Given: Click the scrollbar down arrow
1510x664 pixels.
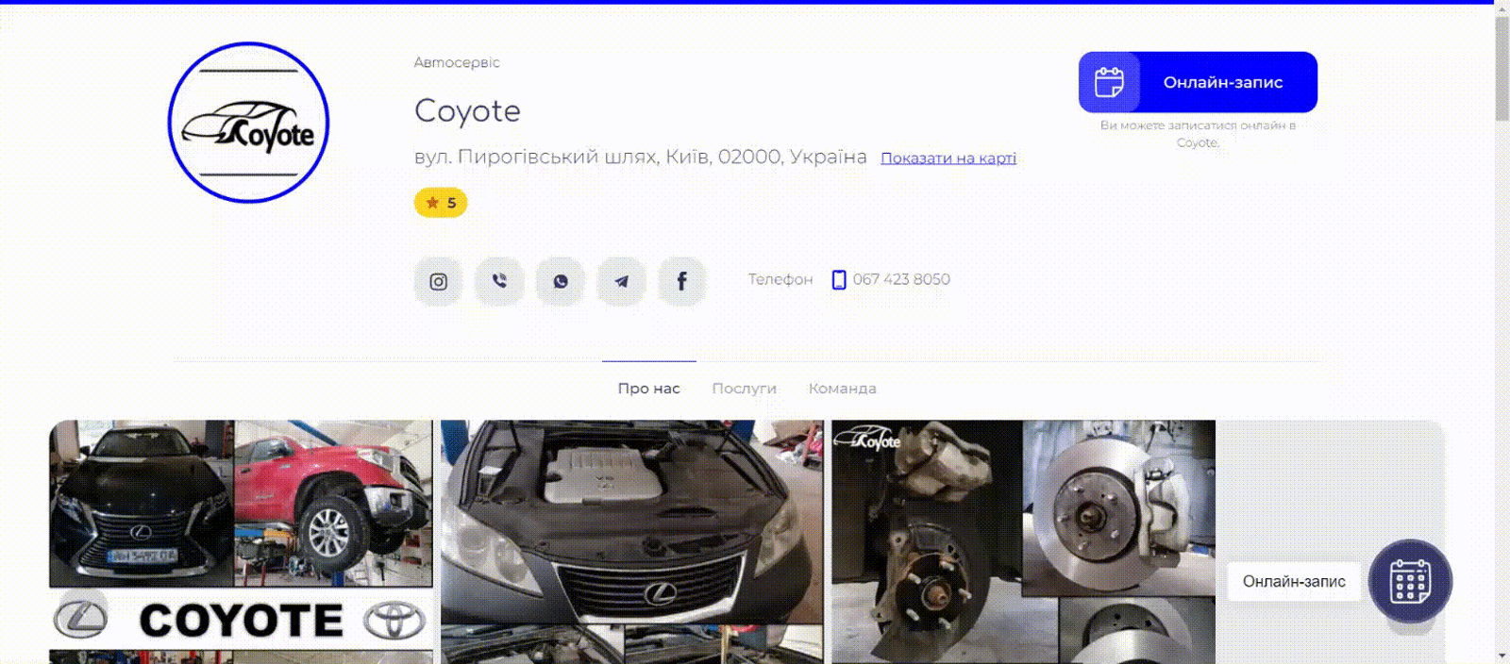Looking at the screenshot, I should pos(1502,656).
